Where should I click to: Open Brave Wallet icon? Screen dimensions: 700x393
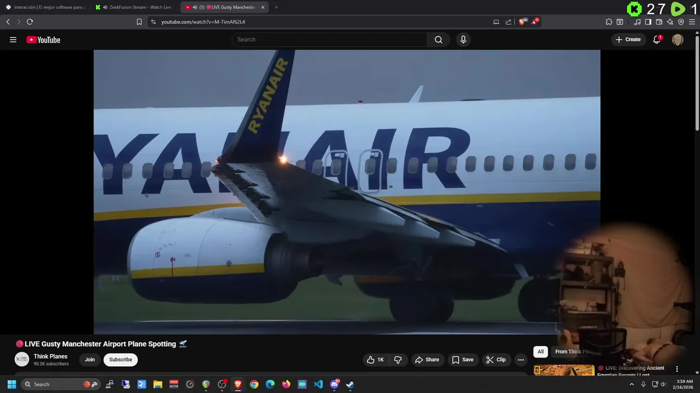click(x=659, y=22)
